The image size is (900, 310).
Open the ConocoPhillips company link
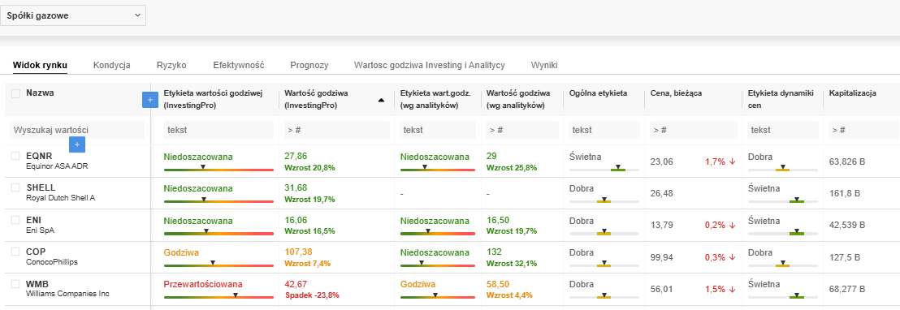[x=52, y=262]
